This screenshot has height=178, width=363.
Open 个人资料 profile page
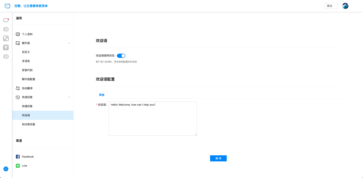27,34
